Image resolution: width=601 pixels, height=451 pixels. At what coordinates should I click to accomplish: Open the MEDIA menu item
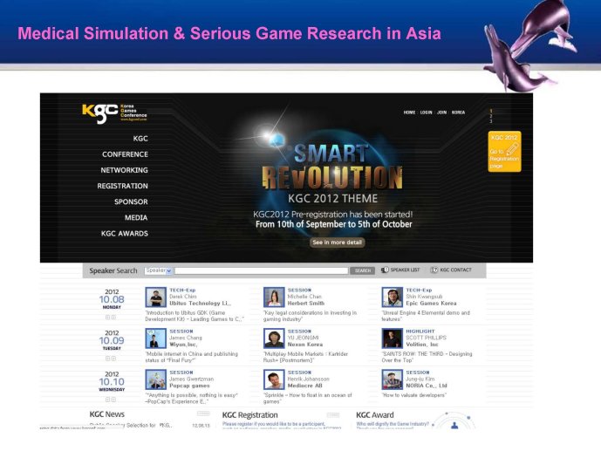(x=136, y=217)
